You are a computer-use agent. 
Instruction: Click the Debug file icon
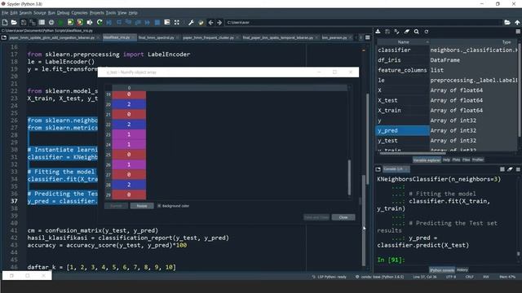[x=108, y=22]
